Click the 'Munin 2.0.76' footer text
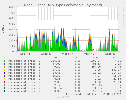 pos(63,97)
